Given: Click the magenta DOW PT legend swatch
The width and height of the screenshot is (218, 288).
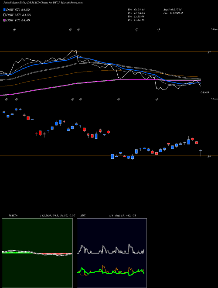Looking at the screenshot, I should [5, 20].
